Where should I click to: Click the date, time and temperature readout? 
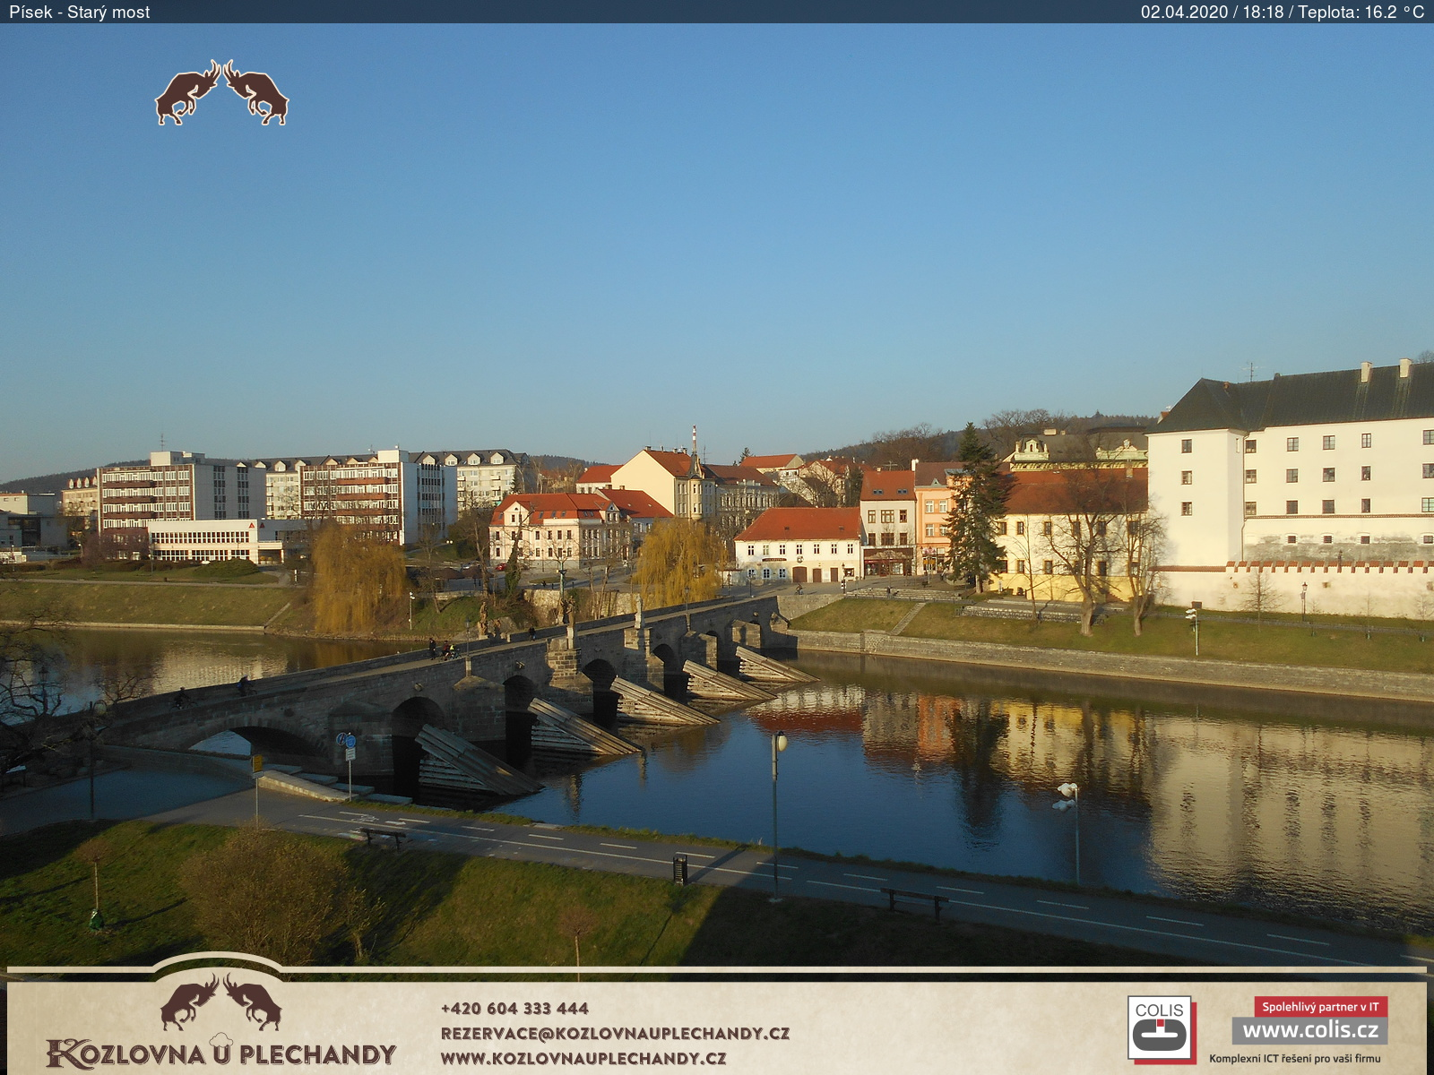[1283, 12]
